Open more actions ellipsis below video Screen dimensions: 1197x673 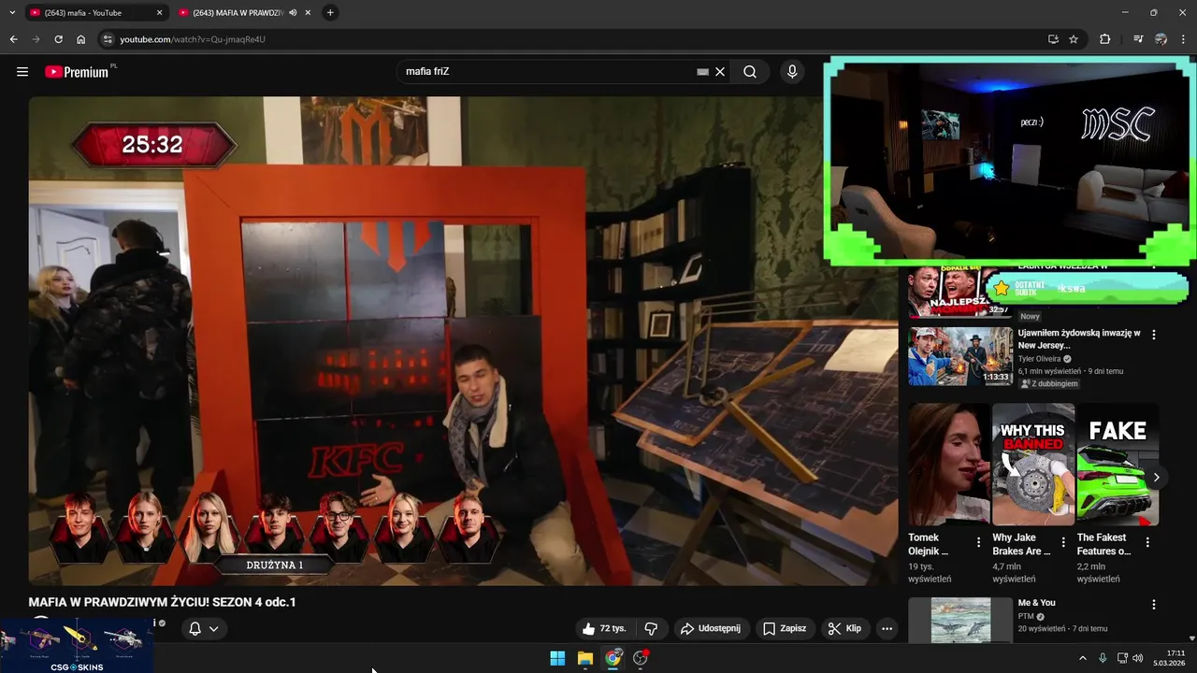887,628
